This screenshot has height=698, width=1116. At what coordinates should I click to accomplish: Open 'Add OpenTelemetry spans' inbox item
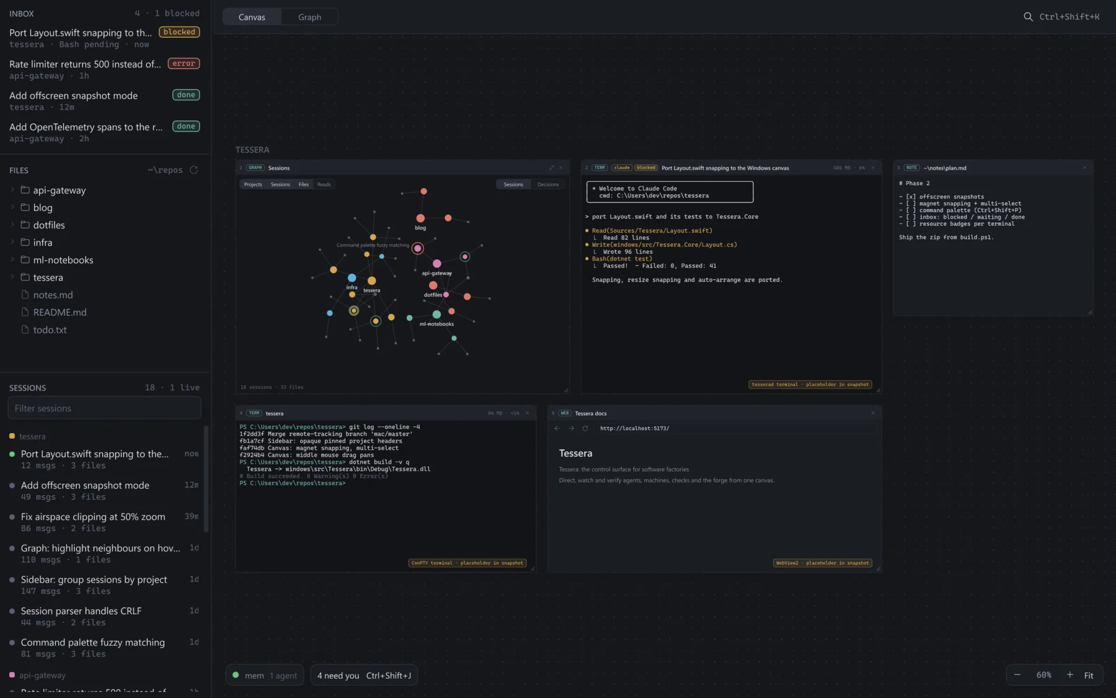tap(104, 132)
